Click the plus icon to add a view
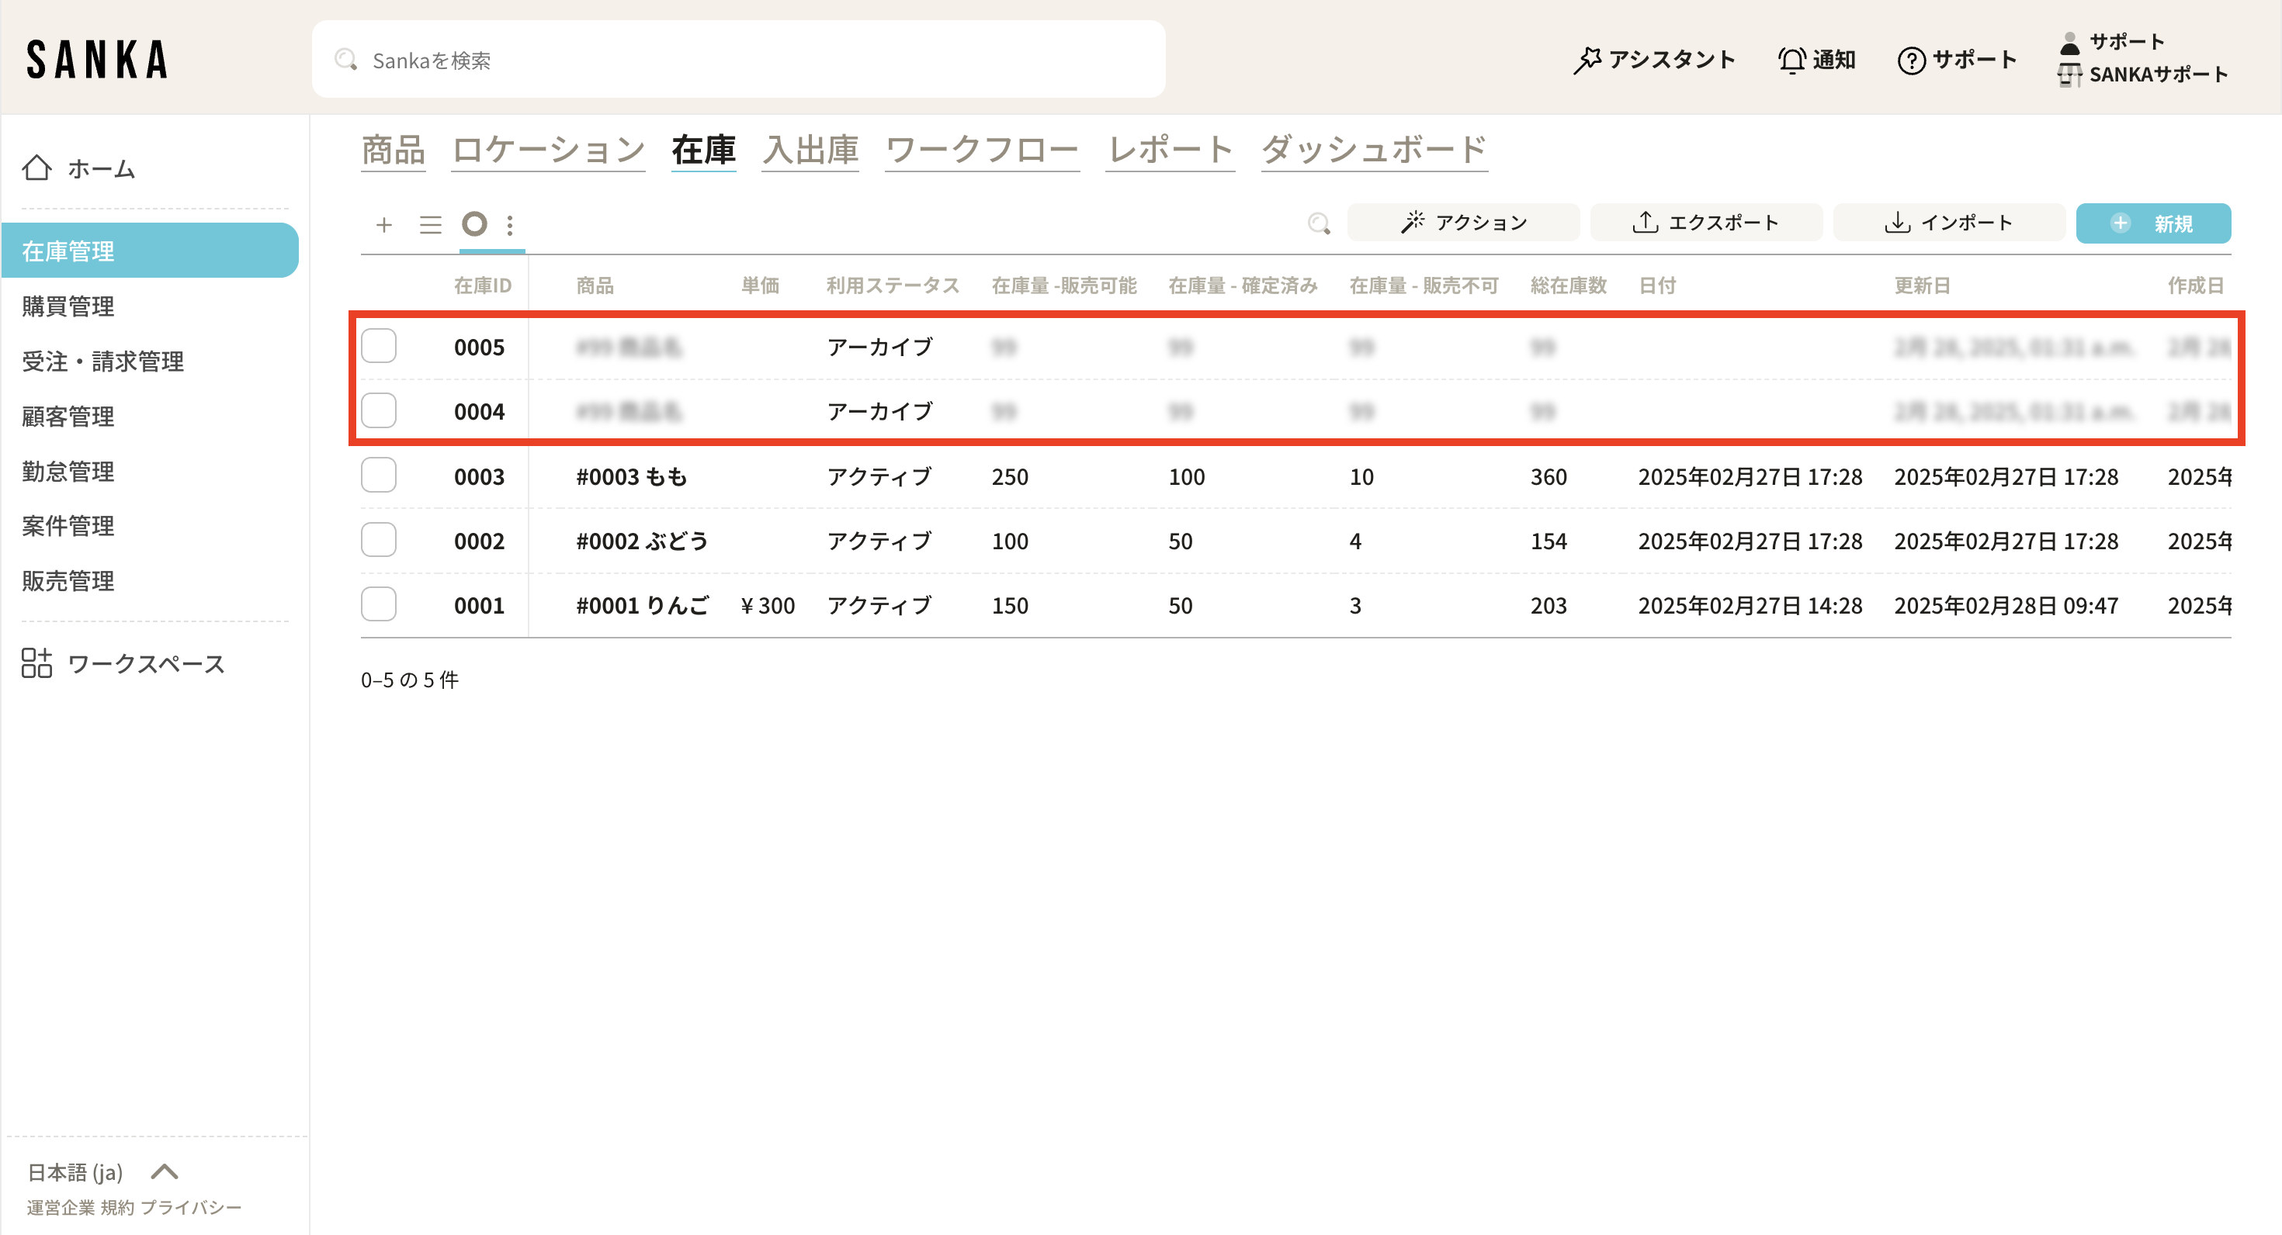This screenshot has width=2282, height=1235. 383,225
